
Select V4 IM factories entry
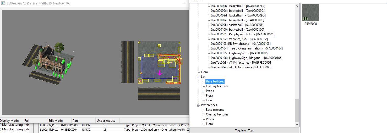point(241,63)
